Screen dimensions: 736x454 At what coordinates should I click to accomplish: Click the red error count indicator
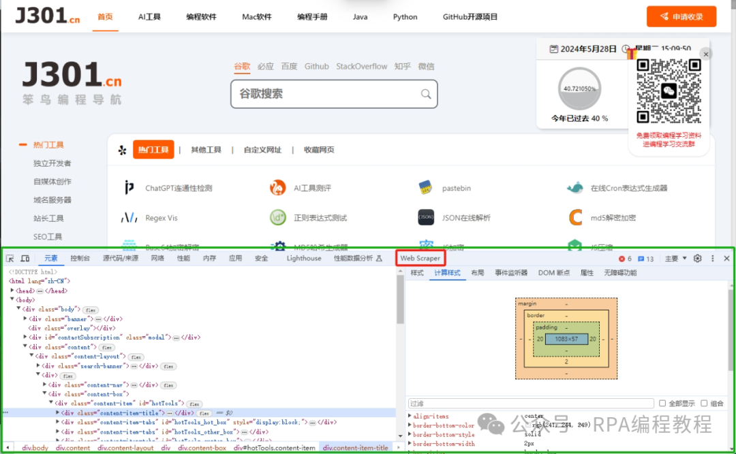(625, 259)
